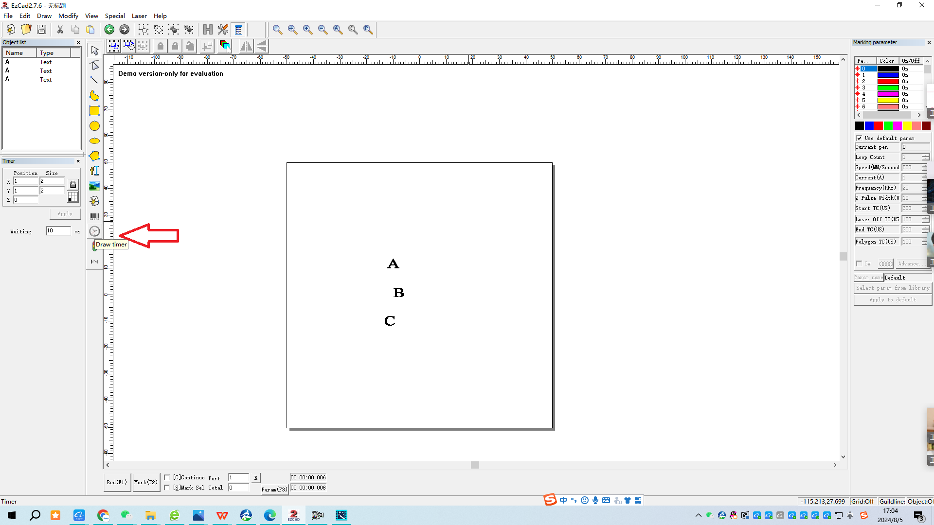
Task: Select the Curve drawing tool
Action: coord(94,95)
